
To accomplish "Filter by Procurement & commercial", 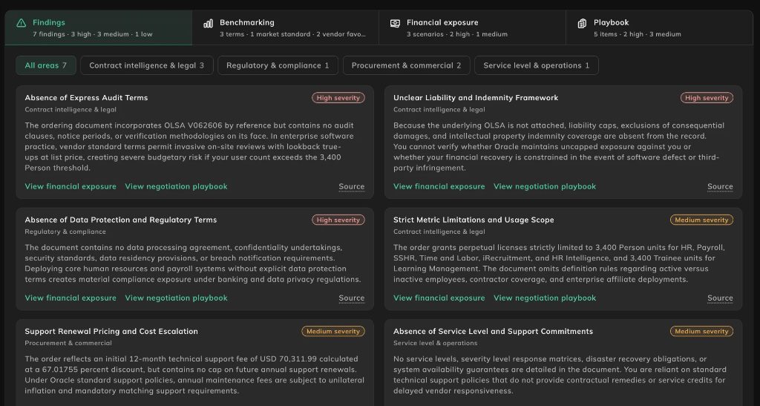I will click(x=407, y=65).
